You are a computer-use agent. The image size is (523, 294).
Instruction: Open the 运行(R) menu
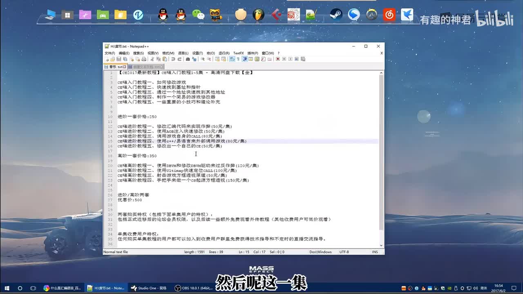(x=224, y=53)
